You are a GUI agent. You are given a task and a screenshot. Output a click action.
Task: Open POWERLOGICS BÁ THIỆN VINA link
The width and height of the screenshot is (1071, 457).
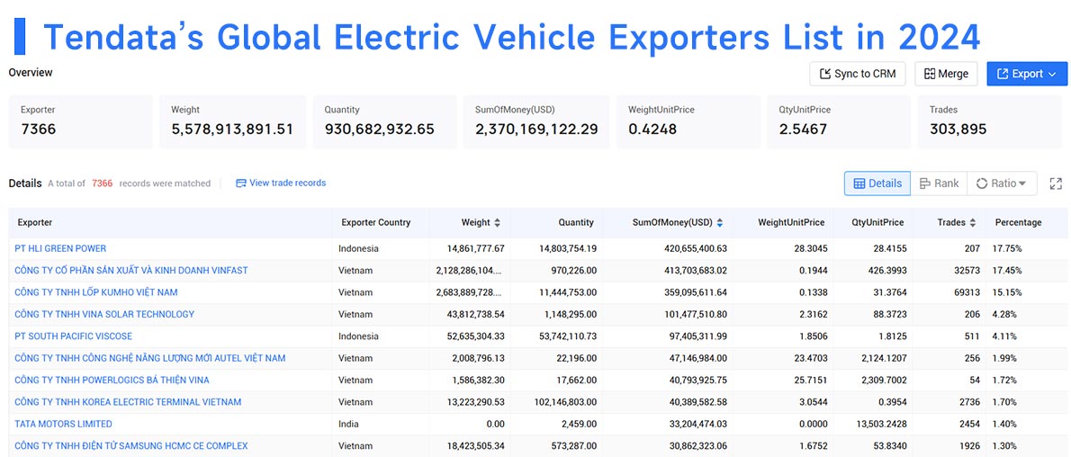(x=112, y=380)
